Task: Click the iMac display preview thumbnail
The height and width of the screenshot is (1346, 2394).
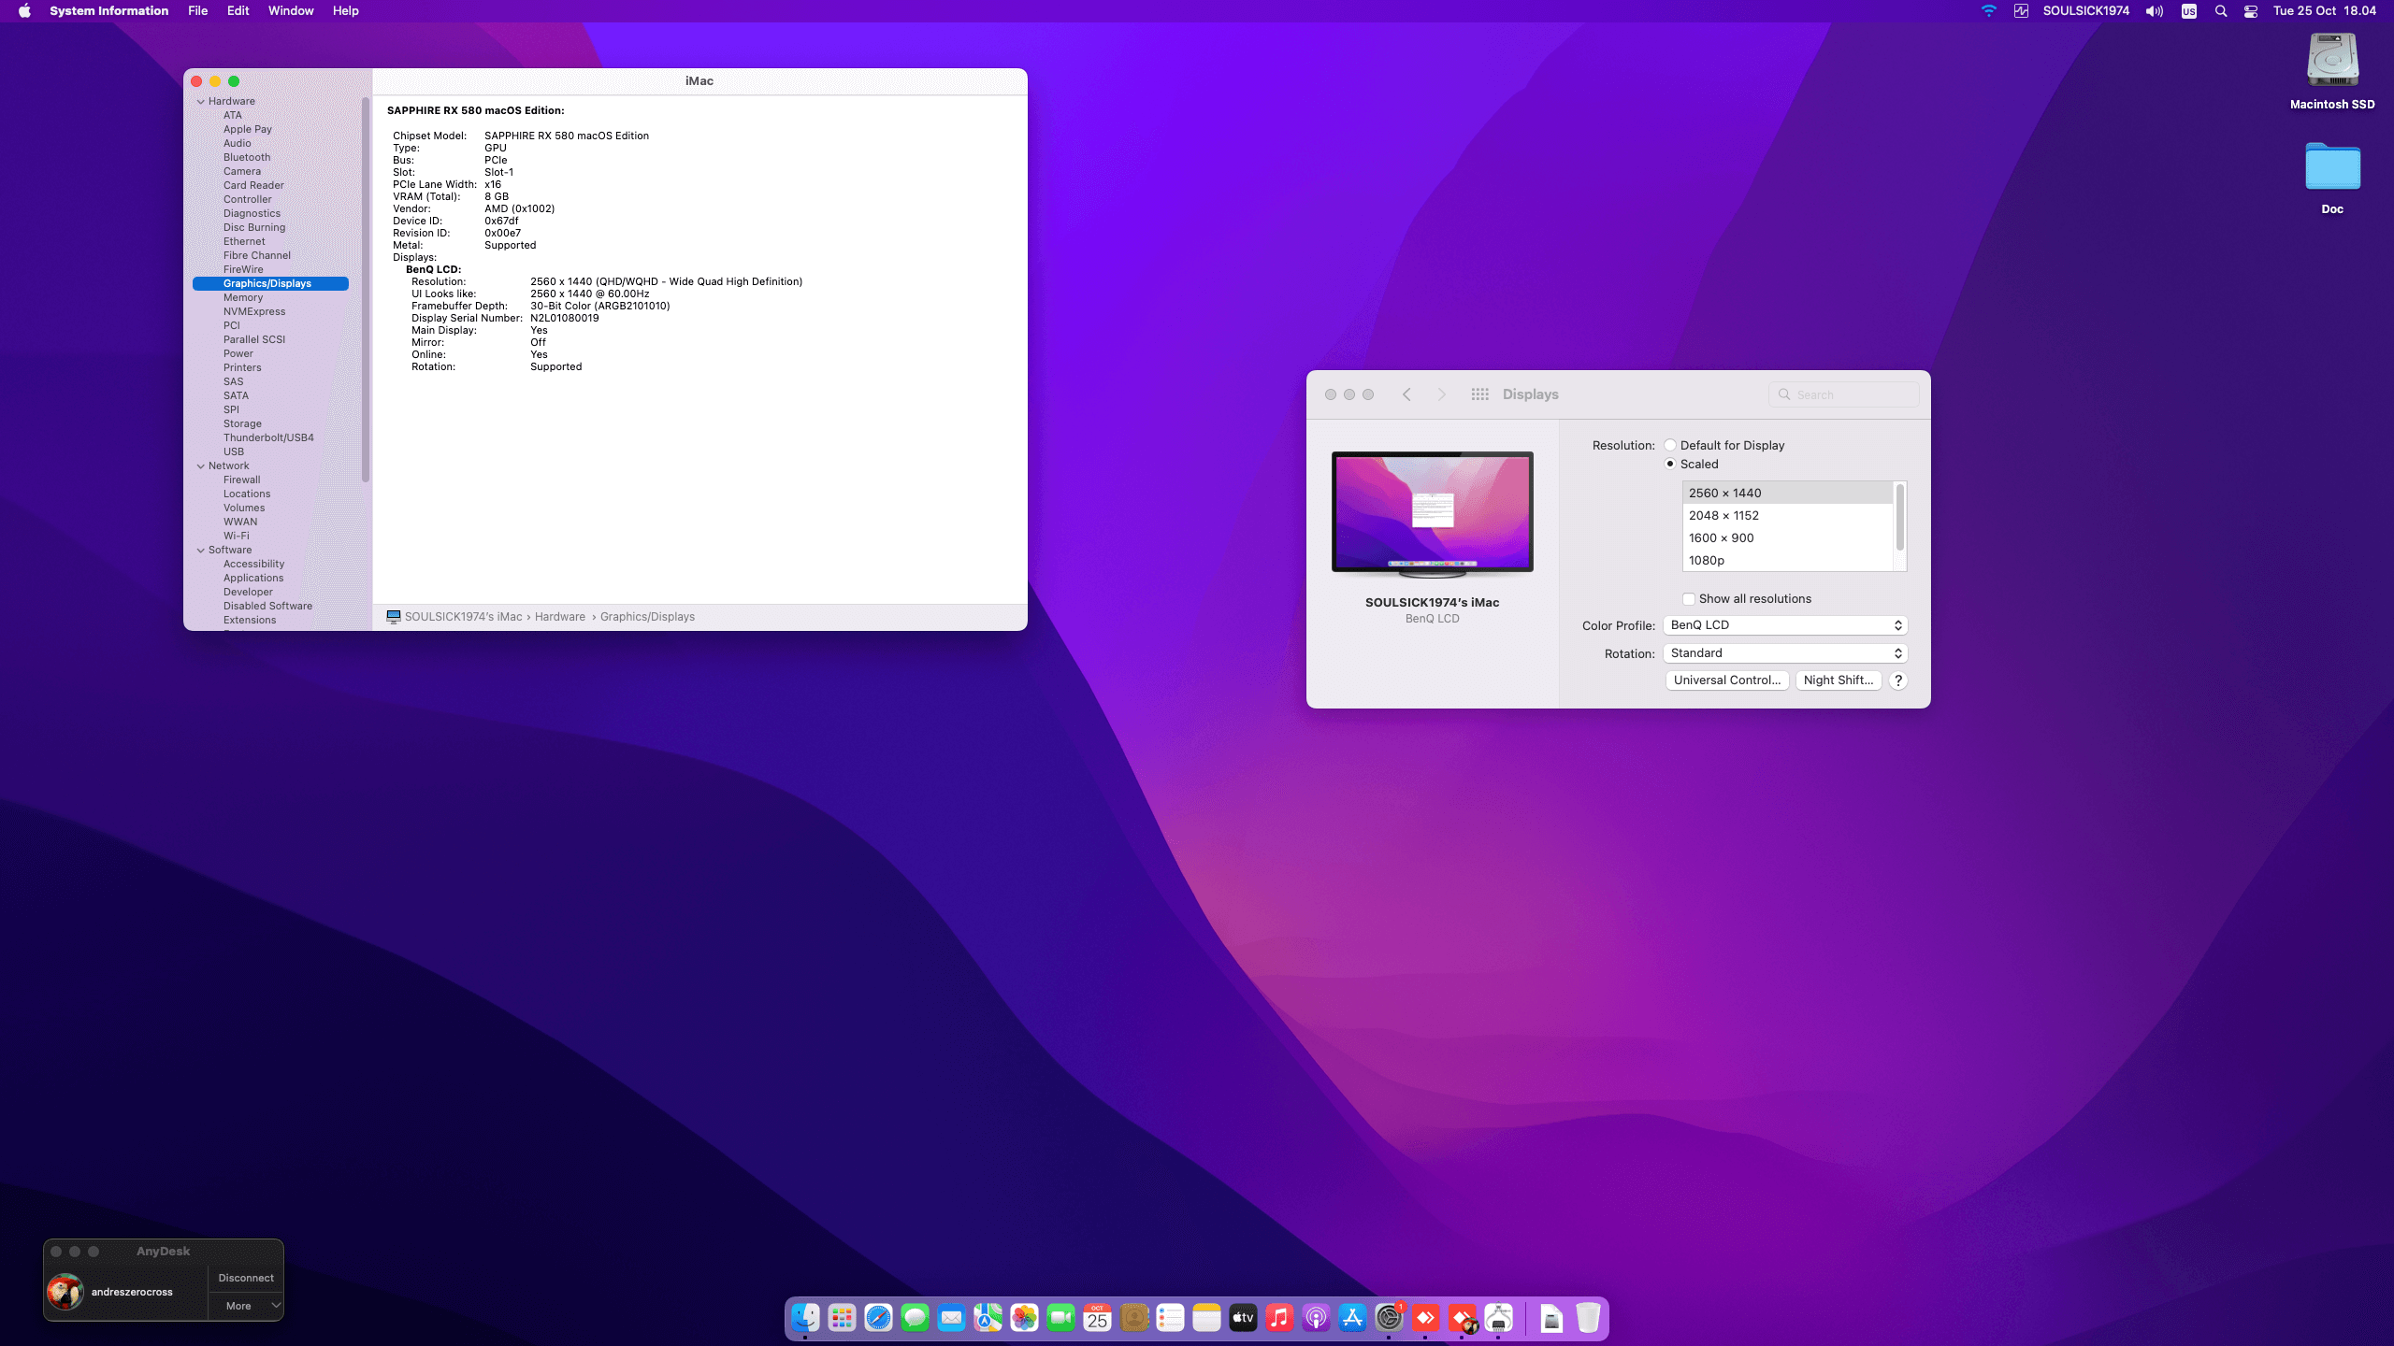Action: 1432,513
